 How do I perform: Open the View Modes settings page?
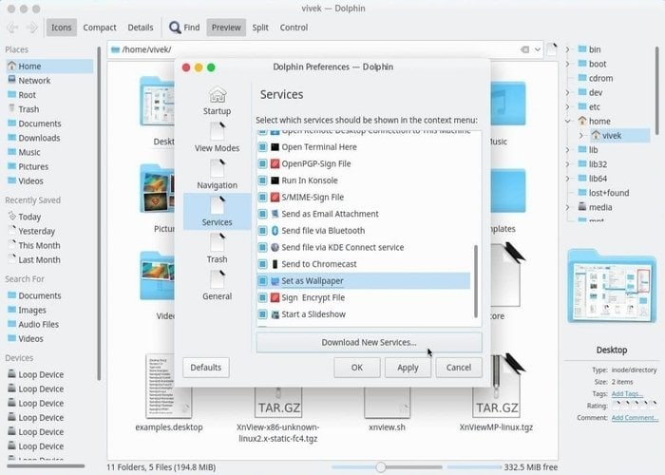click(217, 138)
